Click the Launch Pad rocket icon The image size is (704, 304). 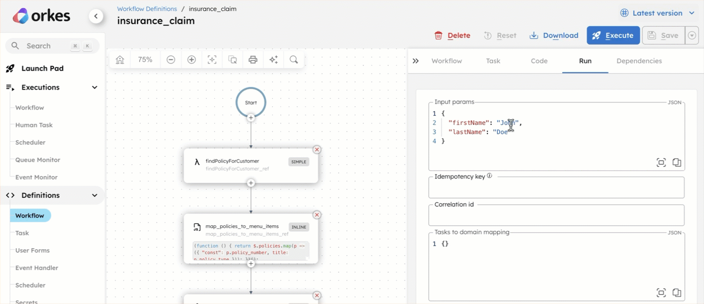click(x=10, y=69)
